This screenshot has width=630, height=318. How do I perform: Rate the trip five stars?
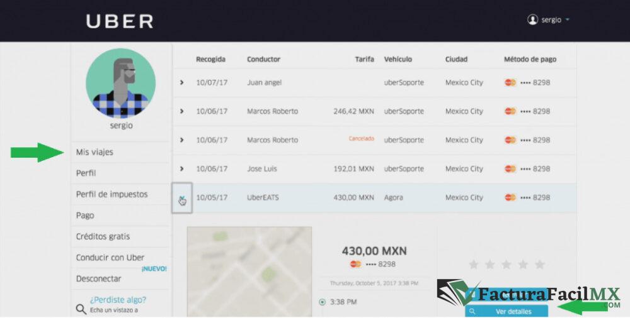click(540, 264)
